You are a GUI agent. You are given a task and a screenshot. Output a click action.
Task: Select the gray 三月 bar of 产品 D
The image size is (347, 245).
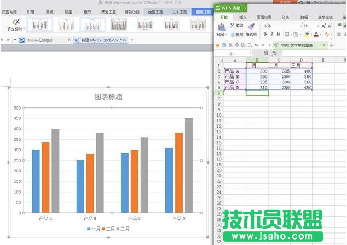[x=189, y=165]
